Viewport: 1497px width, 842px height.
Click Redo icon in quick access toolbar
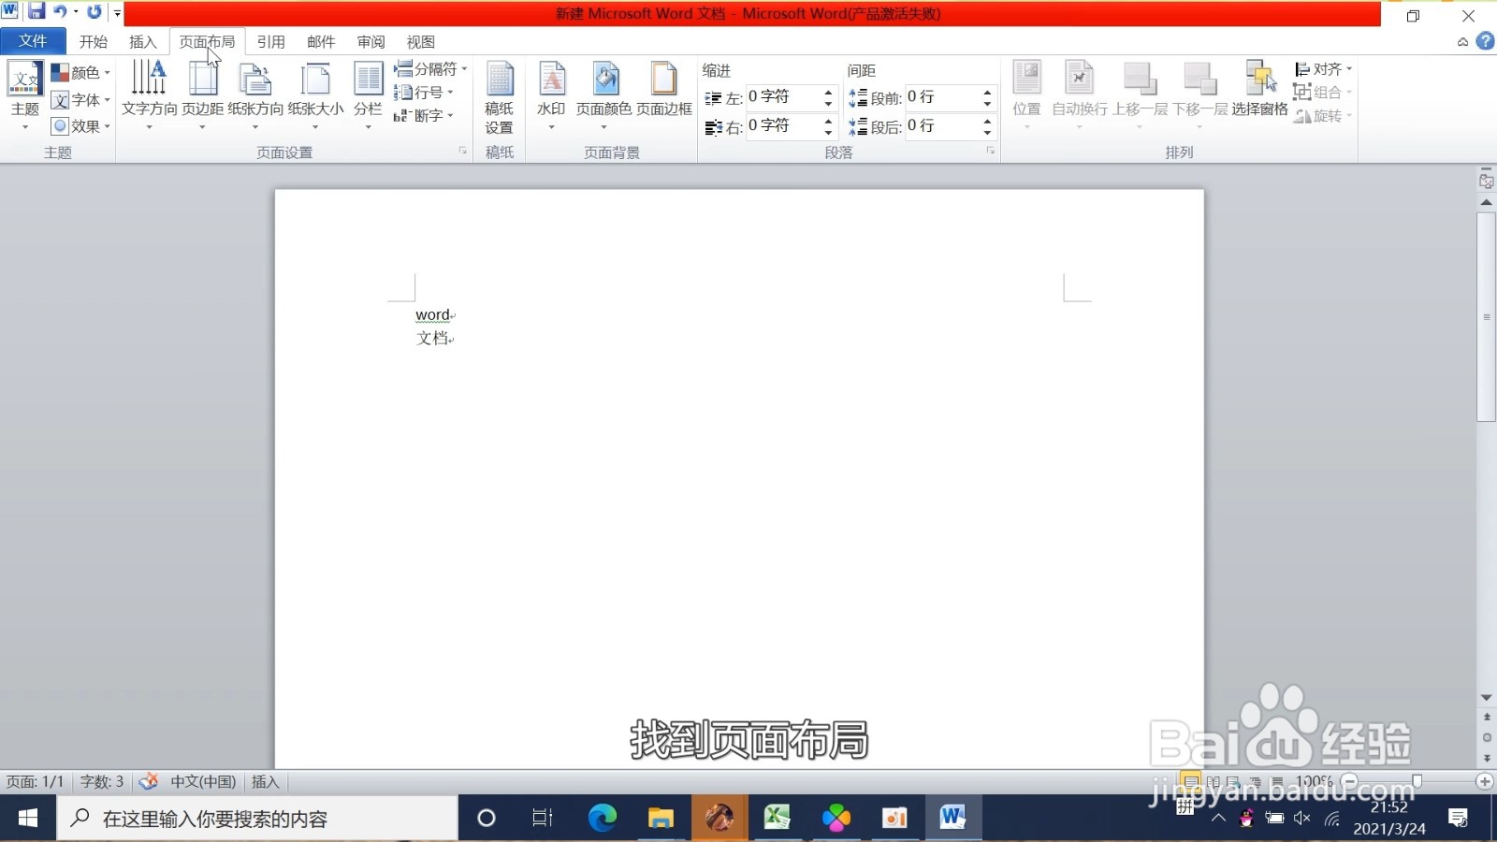(x=94, y=11)
